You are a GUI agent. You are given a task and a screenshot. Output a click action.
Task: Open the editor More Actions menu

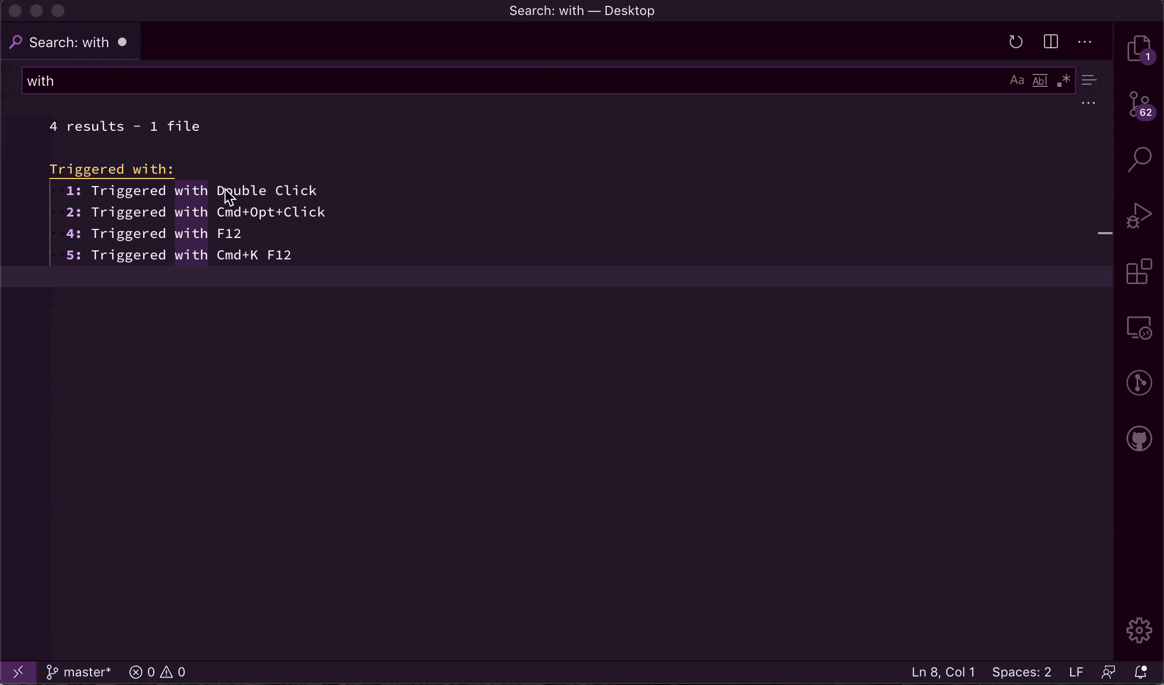click(1084, 42)
